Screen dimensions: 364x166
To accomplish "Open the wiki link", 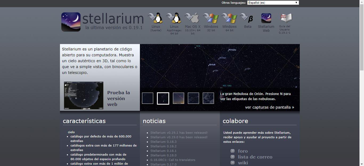I will [243, 163].
